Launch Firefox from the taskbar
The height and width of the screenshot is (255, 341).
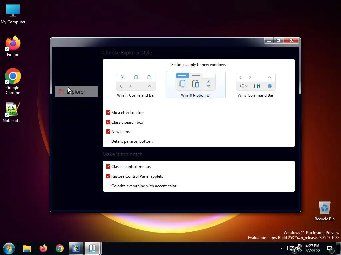point(43,248)
